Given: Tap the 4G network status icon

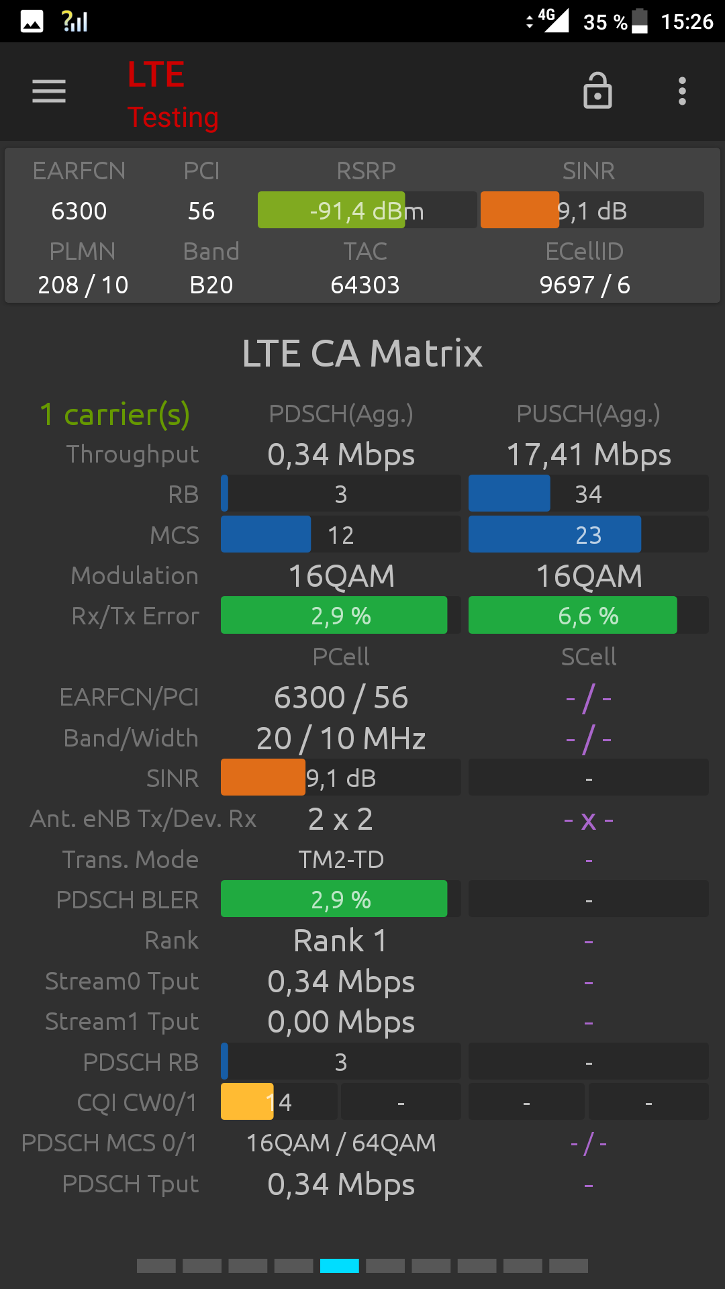Looking at the screenshot, I should click(x=548, y=20).
